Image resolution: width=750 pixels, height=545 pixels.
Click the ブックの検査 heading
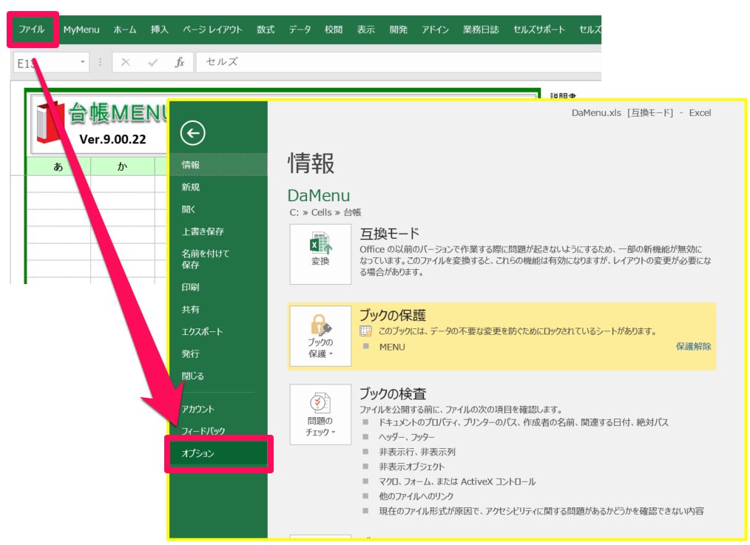pyautogui.click(x=393, y=394)
